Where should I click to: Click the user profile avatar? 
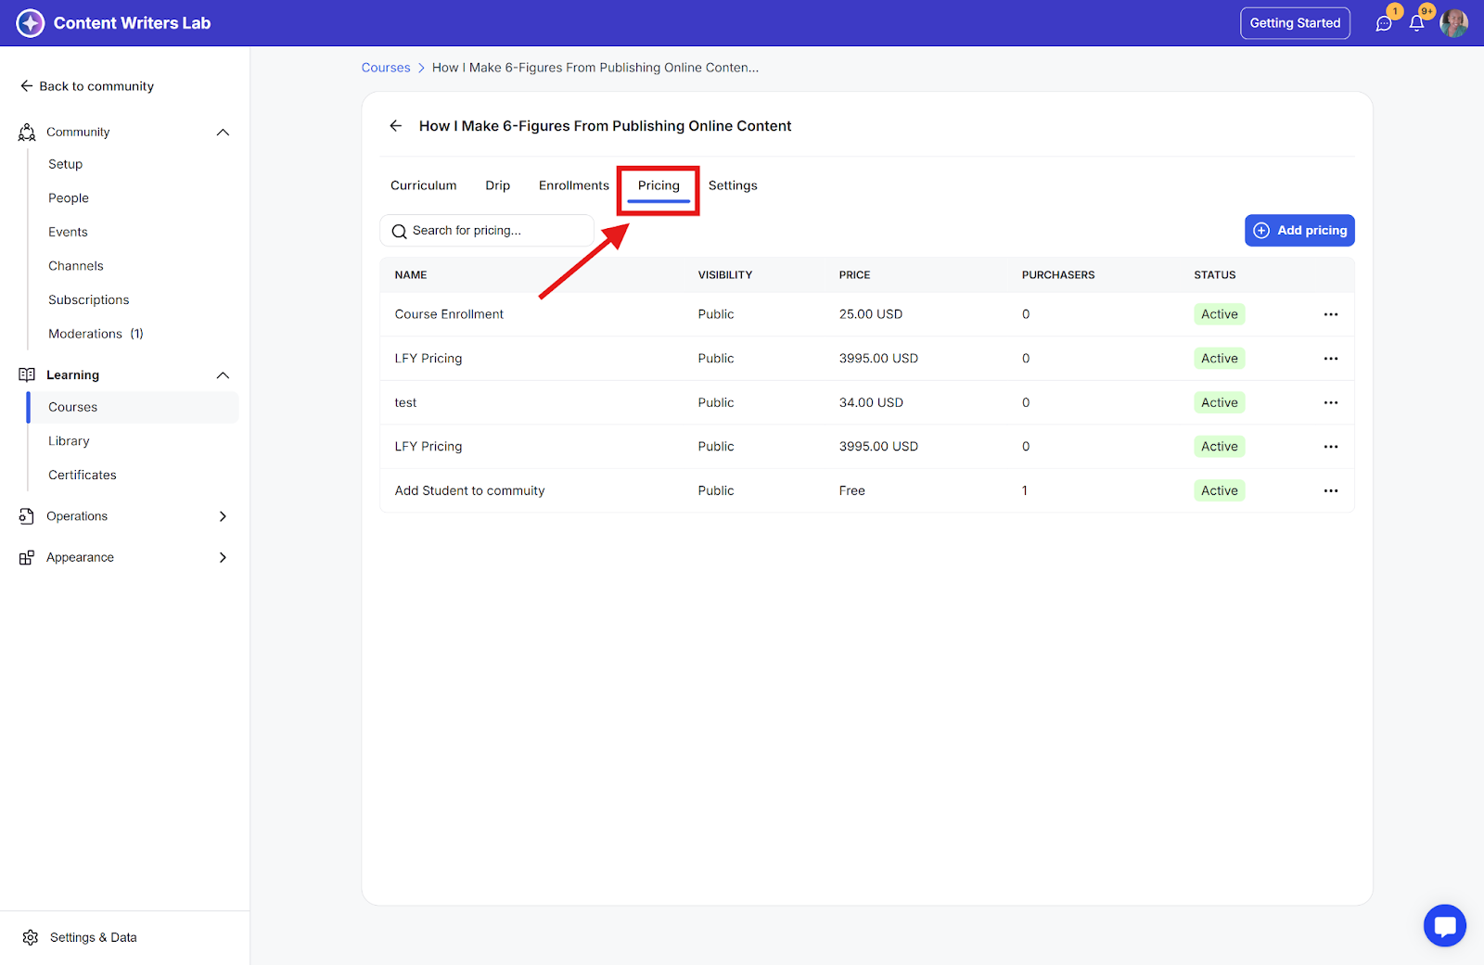(x=1453, y=23)
